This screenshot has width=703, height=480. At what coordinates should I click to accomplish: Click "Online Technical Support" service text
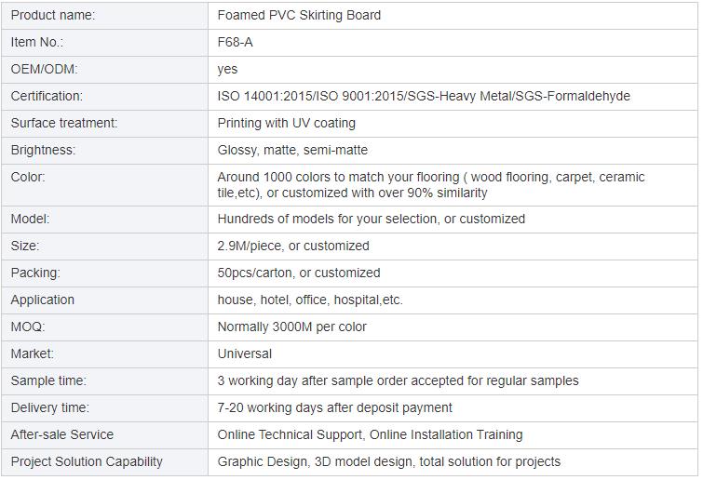click(290, 434)
